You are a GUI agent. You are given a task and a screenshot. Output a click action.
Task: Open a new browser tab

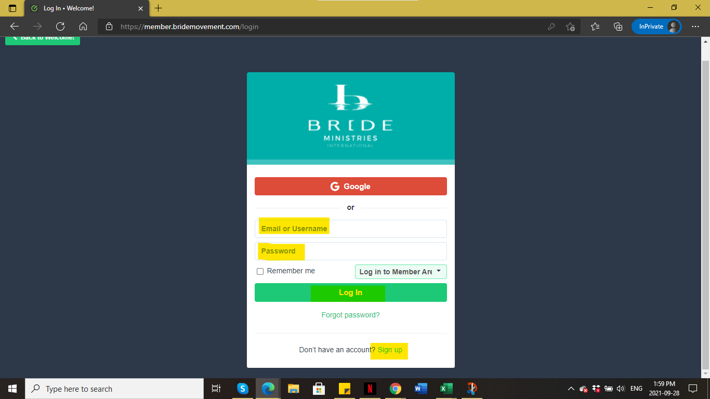tap(159, 8)
